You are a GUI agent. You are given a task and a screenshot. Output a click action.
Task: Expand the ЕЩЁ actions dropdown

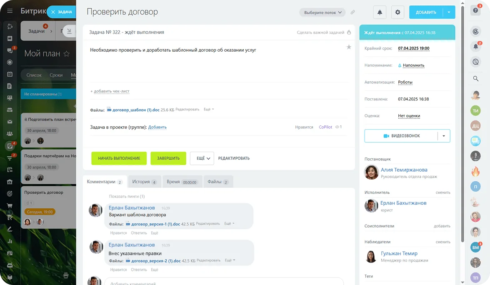[x=202, y=158]
